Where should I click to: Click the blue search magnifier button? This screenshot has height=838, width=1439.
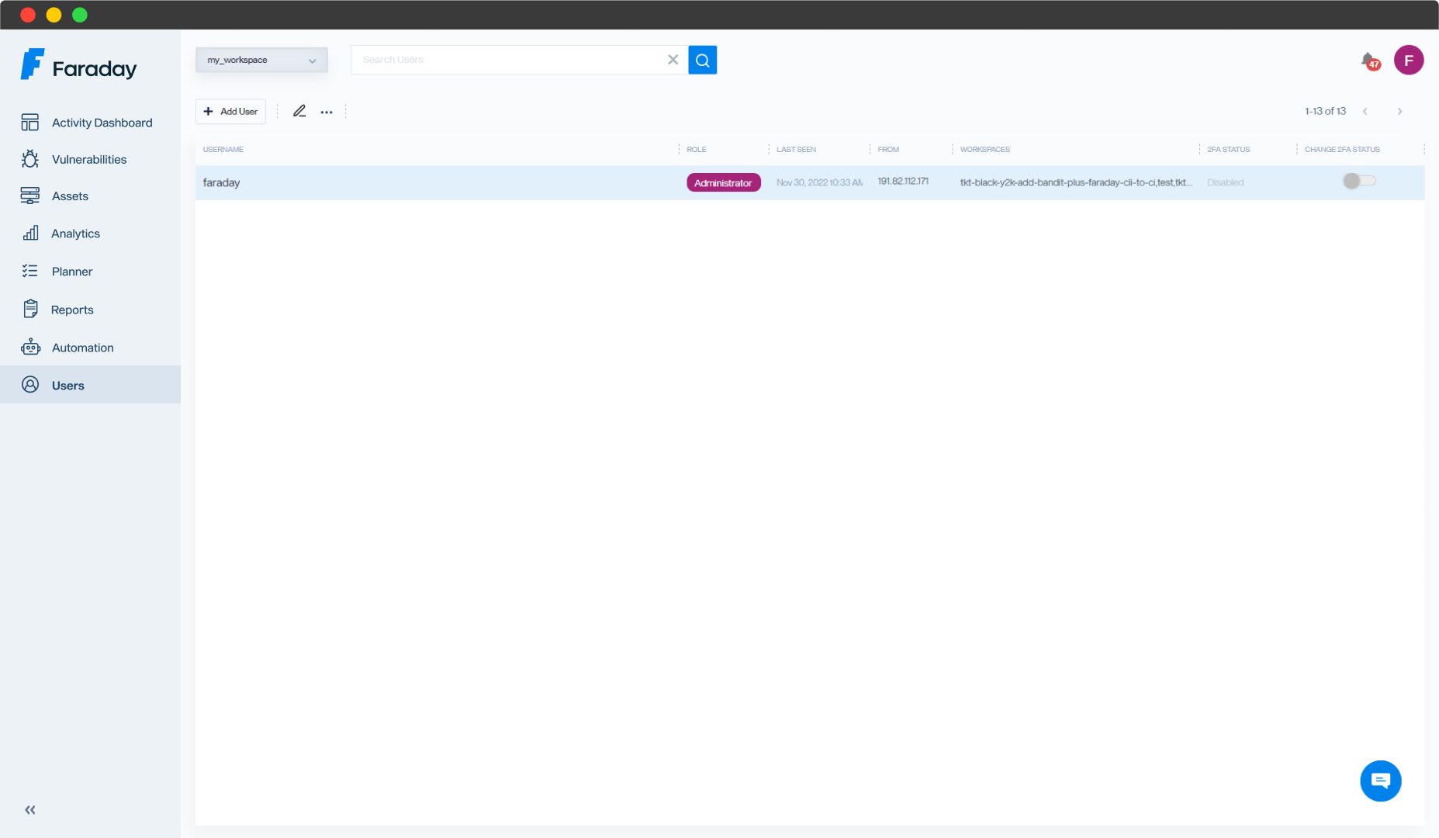point(702,60)
